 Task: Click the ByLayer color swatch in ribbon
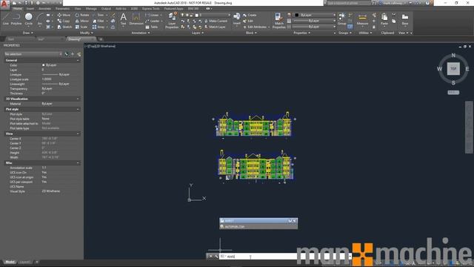296,15
